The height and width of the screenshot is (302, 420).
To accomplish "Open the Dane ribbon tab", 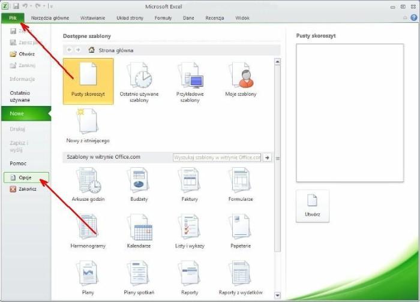I will [188, 18].
